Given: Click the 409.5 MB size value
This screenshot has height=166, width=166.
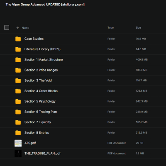Looking at the screenshot, I should pos(142,60).
